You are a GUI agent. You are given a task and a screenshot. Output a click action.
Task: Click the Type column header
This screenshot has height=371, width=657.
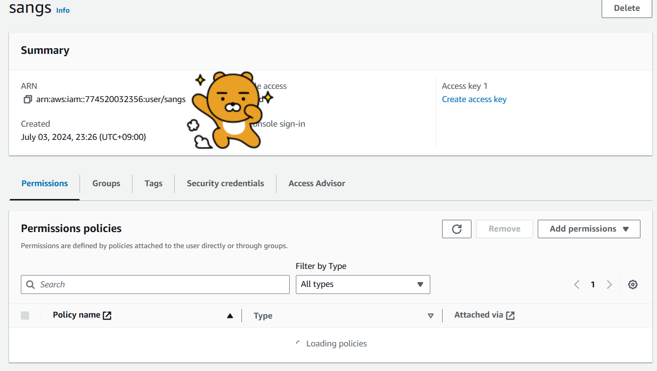tap(263, 316)
